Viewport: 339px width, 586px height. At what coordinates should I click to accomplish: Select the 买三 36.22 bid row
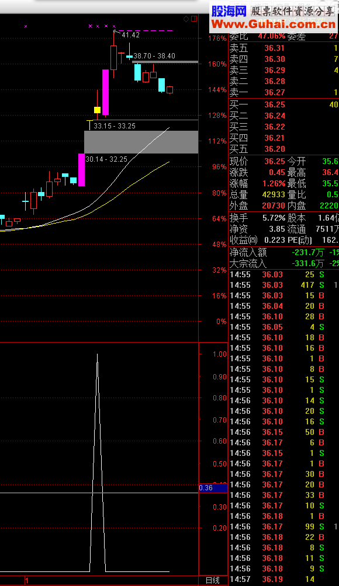[283, 127]
